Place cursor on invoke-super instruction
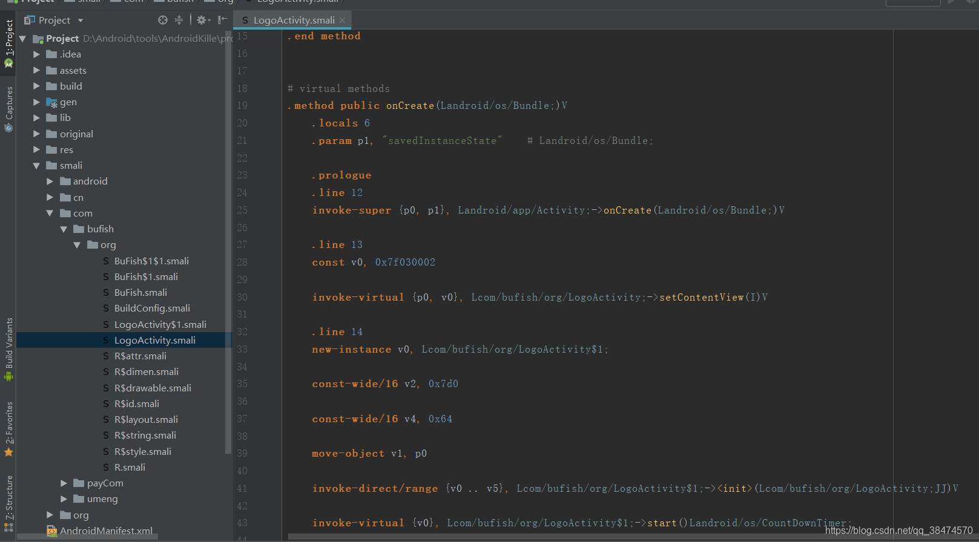 point(352,211)
